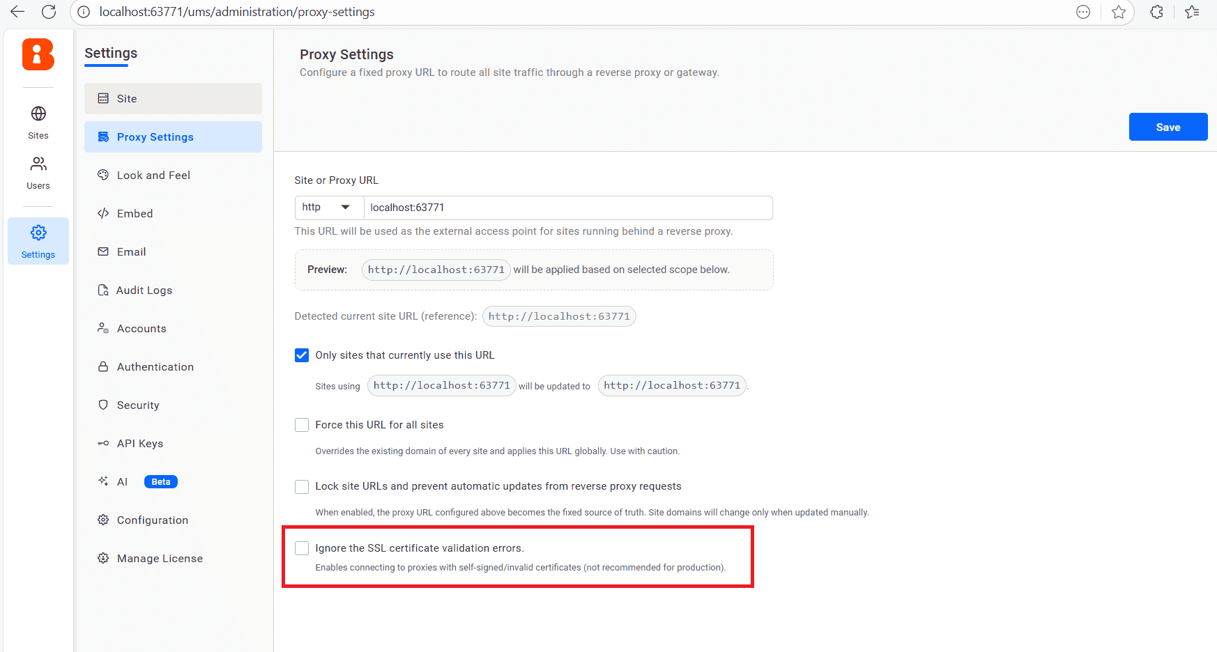Click the Settings gear in left sidebar

(38, 240)
